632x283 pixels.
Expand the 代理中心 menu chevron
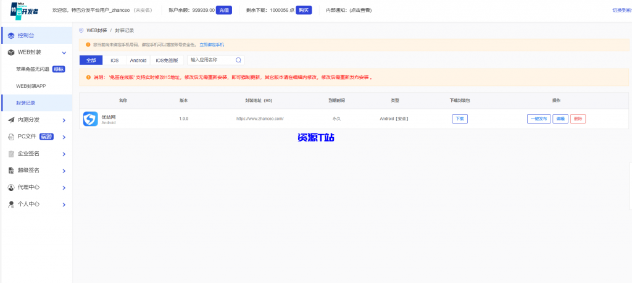(64, 188)
